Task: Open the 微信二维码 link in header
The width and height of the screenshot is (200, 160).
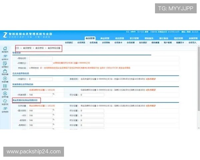Action: click(186, 32)
